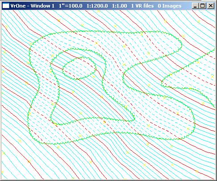Select the green boundary line where it exits the right edge near the top
Image resolution: width=217 pixels, height=181 pixels.
coord(214,49)
